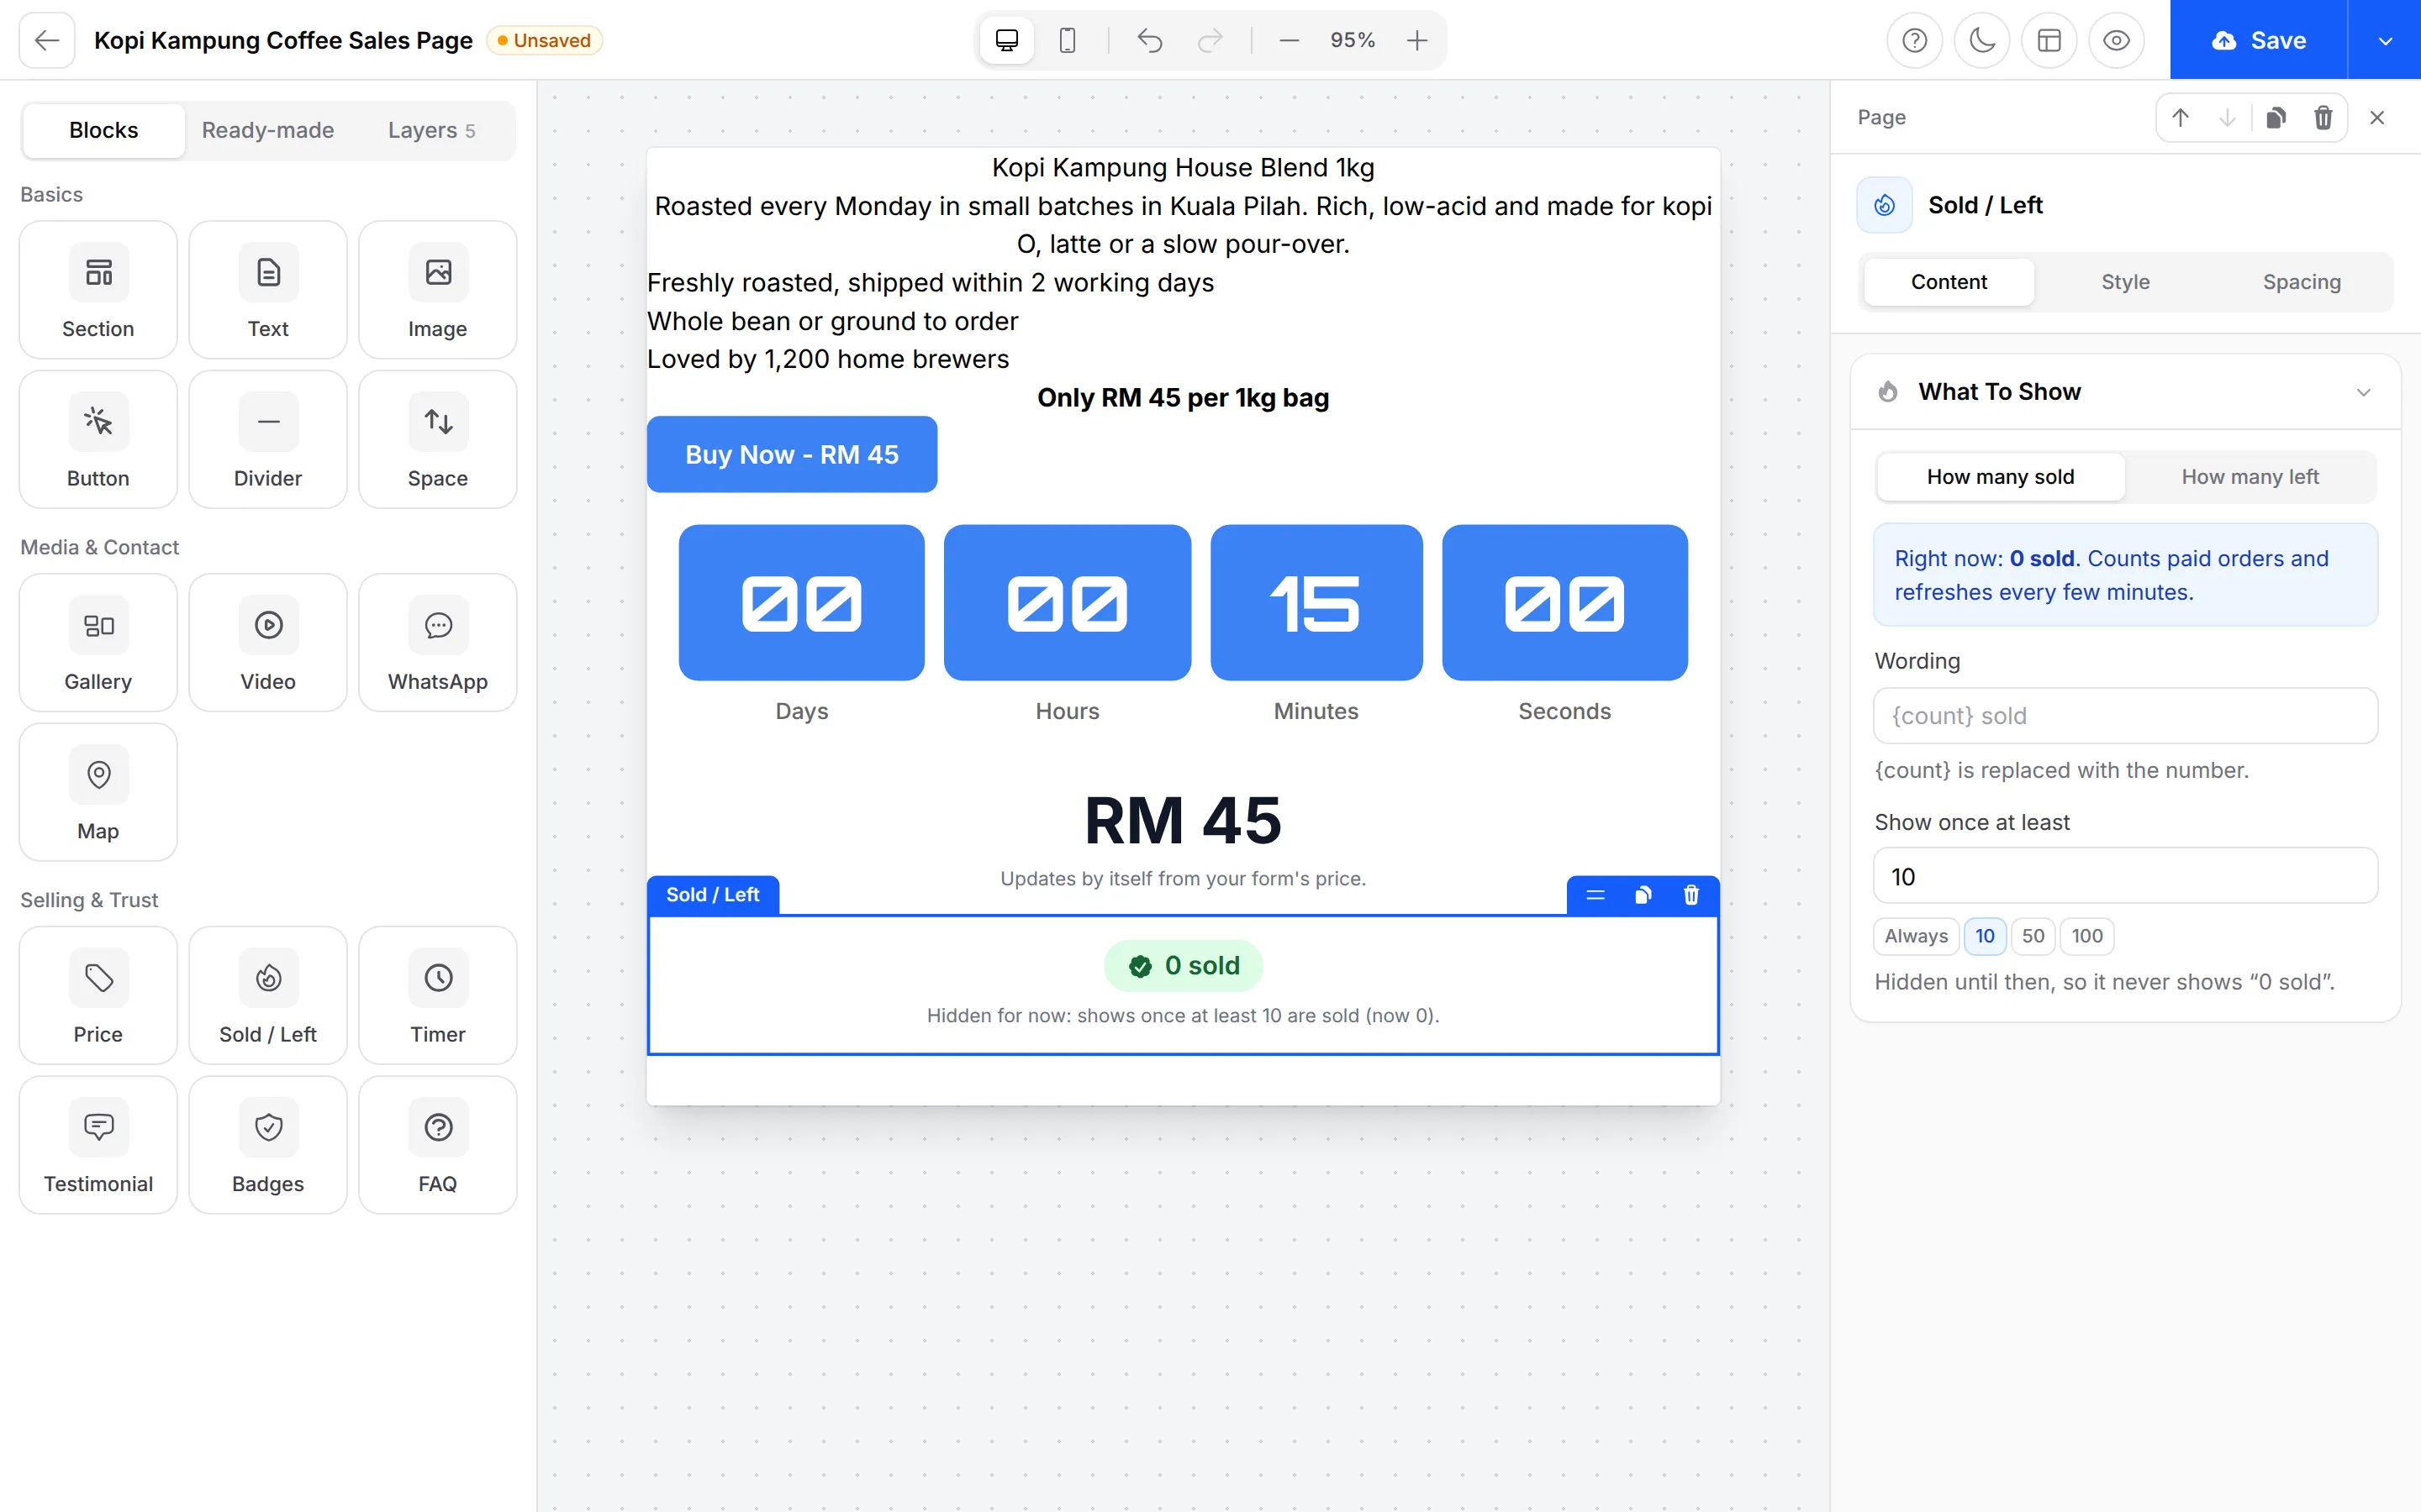This screenshot has height=1512, width=2421.
Task: Add a Map block
Action: point(98,792)
